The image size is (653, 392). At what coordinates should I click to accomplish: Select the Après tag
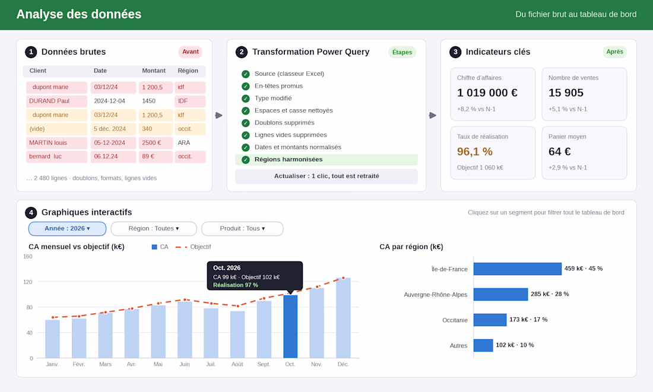point(614,52)
